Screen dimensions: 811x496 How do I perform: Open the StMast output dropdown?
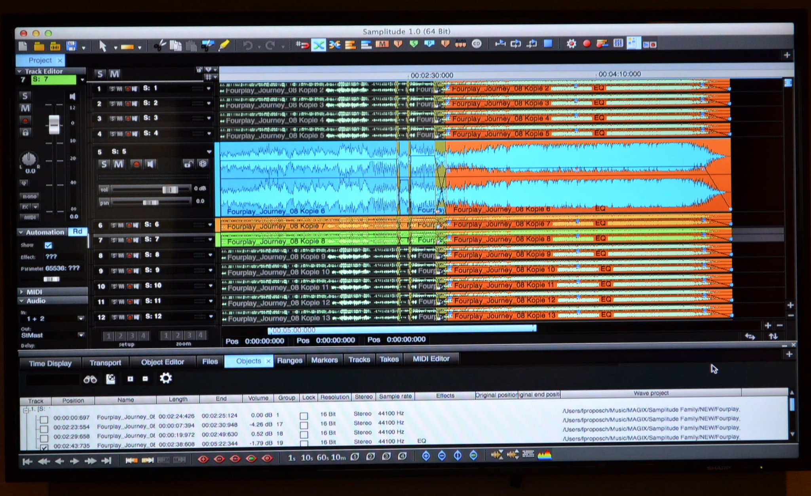(x=81, y=335)
